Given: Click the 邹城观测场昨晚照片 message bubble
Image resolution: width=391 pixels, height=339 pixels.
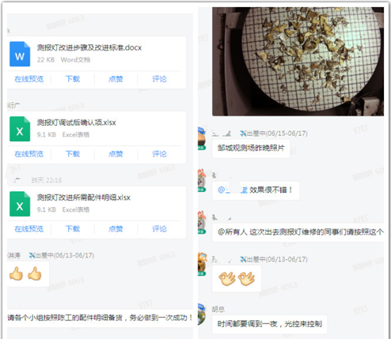Looking at the screenshot, I should 251,149.
